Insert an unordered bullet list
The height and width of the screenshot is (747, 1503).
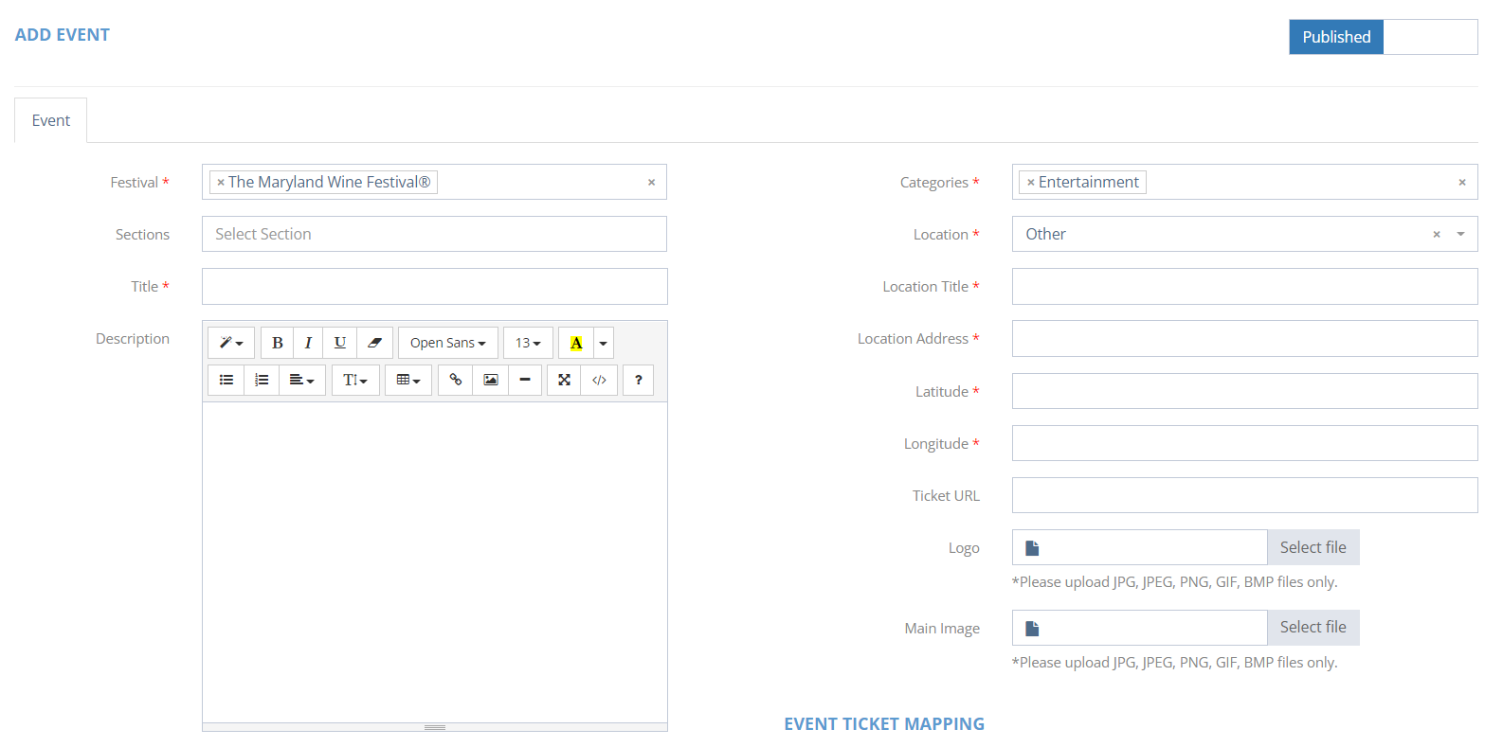226,380
